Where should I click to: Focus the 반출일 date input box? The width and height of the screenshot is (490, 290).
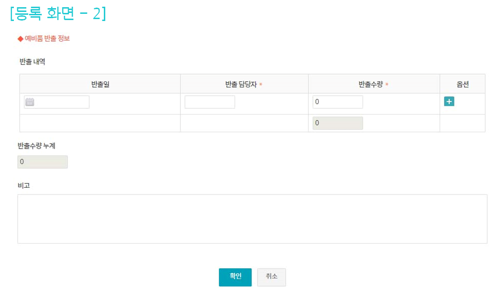tap(61, 102)
